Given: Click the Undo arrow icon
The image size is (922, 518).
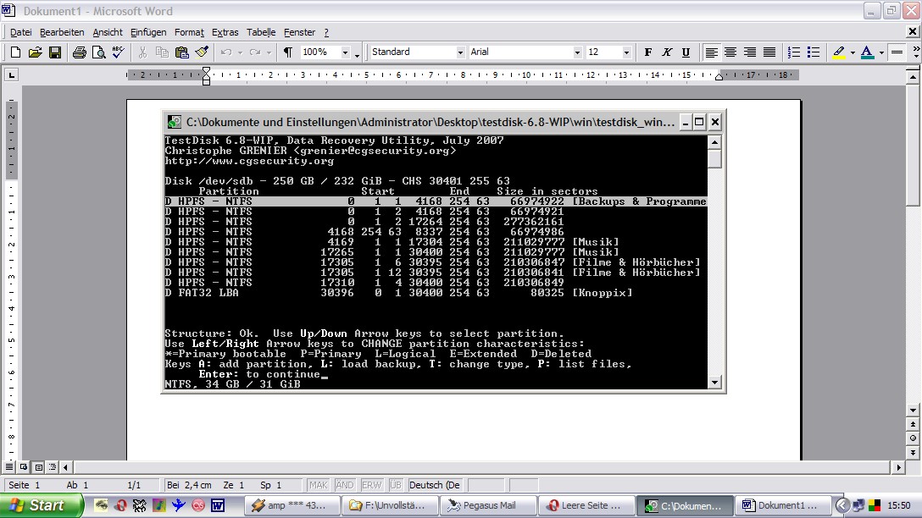Looking at the screenshot, I should pos(226,52).
